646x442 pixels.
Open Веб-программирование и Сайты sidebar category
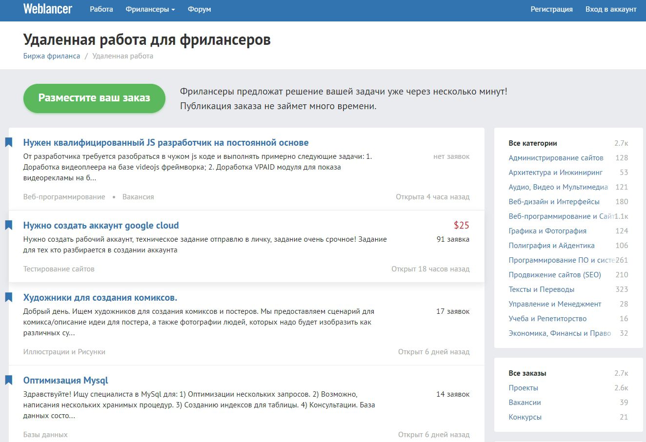click(x=562, y=216)
